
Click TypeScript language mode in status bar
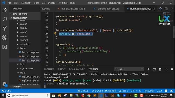[149, 91]
